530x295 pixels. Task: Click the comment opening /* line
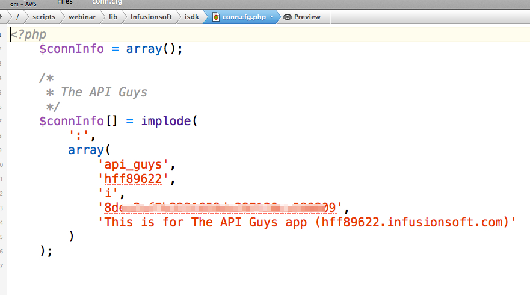[x=46, y=78]
